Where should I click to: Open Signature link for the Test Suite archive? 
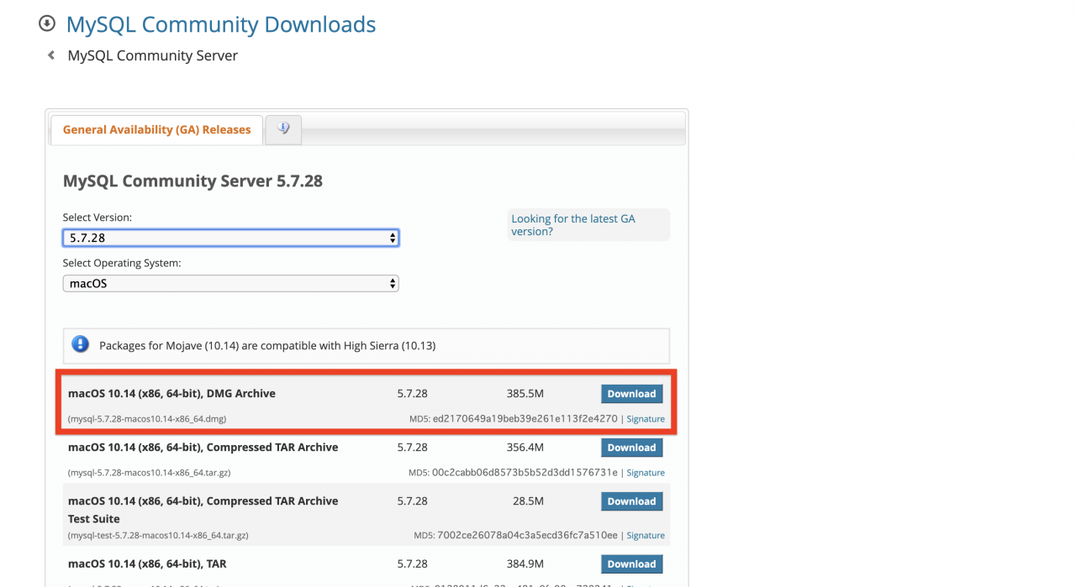(645, 536)
